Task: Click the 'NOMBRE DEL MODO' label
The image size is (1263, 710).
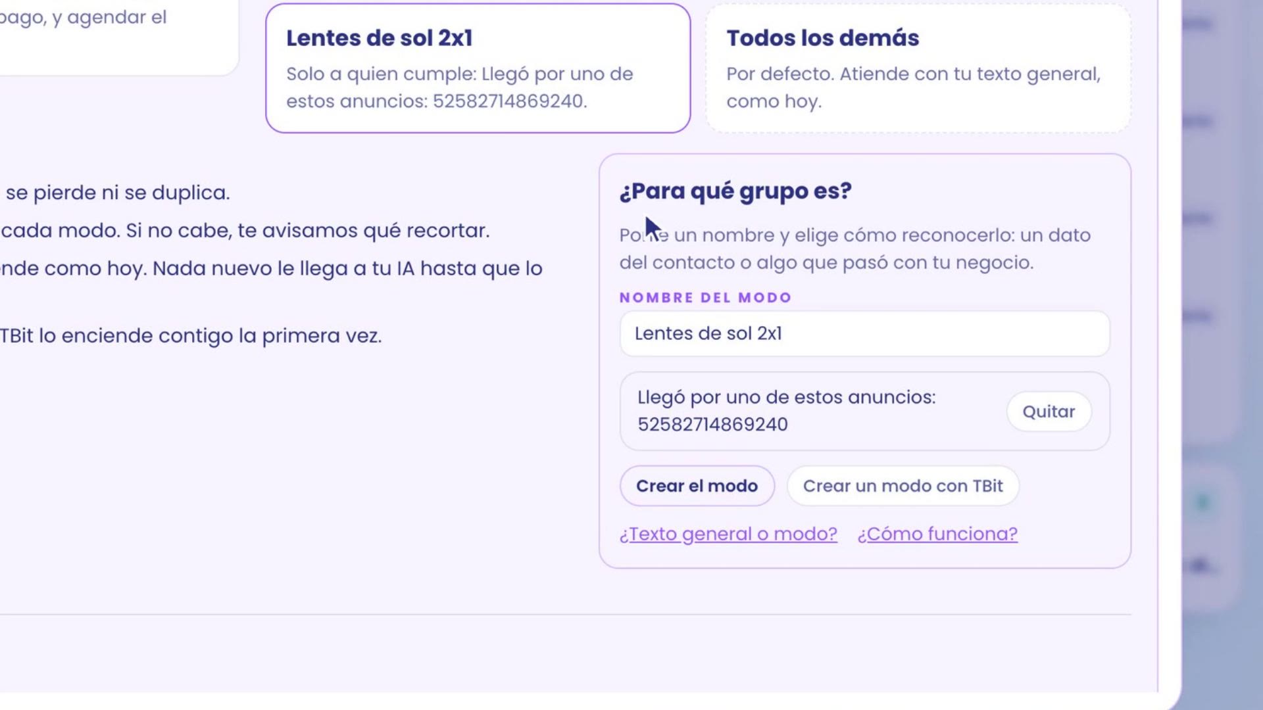Action: 705,298
